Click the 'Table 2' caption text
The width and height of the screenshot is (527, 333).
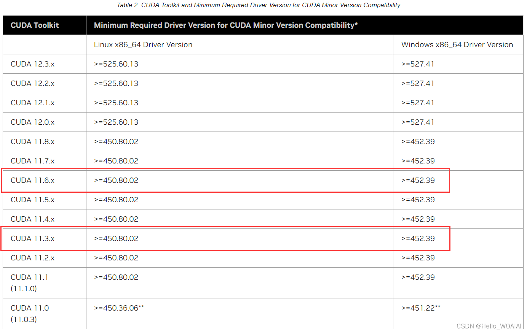(259, 5)
